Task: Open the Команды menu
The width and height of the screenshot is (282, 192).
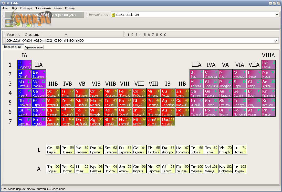Action: click(x=26, y=8)
